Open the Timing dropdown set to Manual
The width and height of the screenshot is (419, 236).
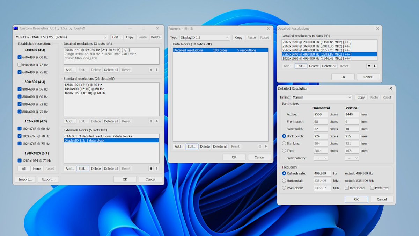pos(322,97)
